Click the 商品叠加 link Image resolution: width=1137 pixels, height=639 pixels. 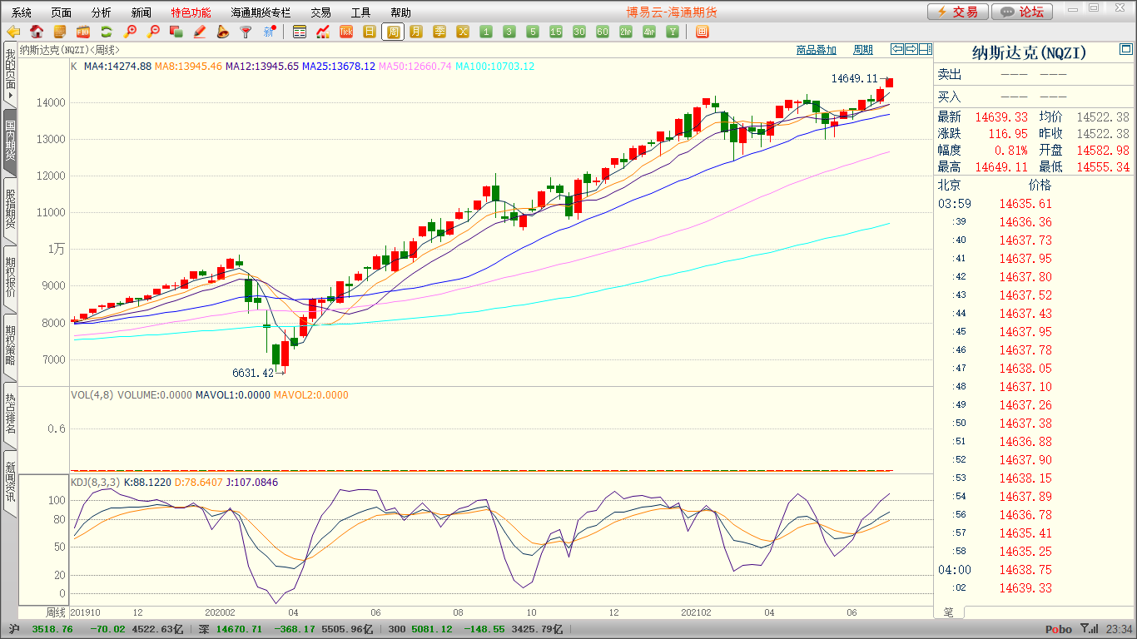pos(816,50)
